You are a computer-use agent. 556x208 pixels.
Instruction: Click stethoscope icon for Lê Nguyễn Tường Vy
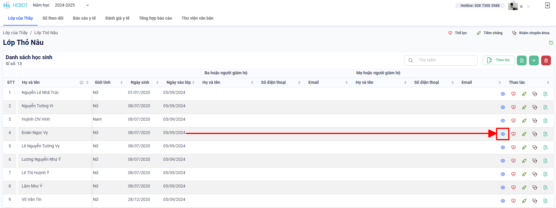coord(535,147)
